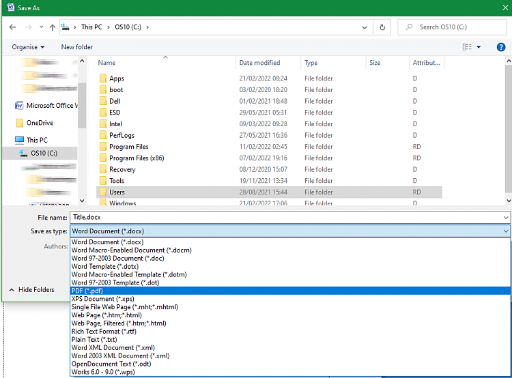Collapse the Save as type combo box
Screen dimensions: 512x378
tap(504, 231)
